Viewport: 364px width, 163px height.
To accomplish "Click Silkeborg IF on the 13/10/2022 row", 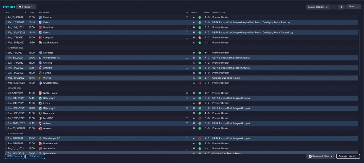I will coord(49,108).
